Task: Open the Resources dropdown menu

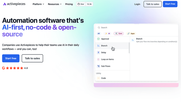Action: [55, 4]
